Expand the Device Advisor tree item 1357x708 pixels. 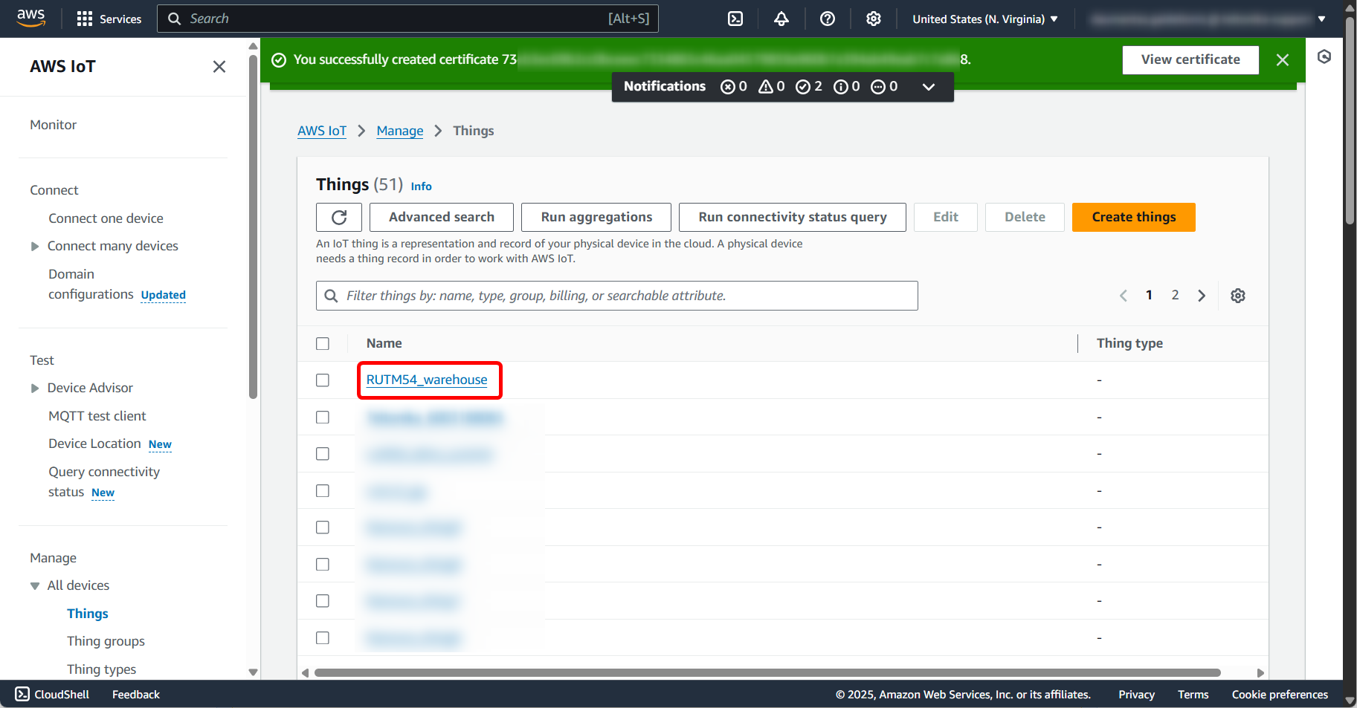point(35,389)
